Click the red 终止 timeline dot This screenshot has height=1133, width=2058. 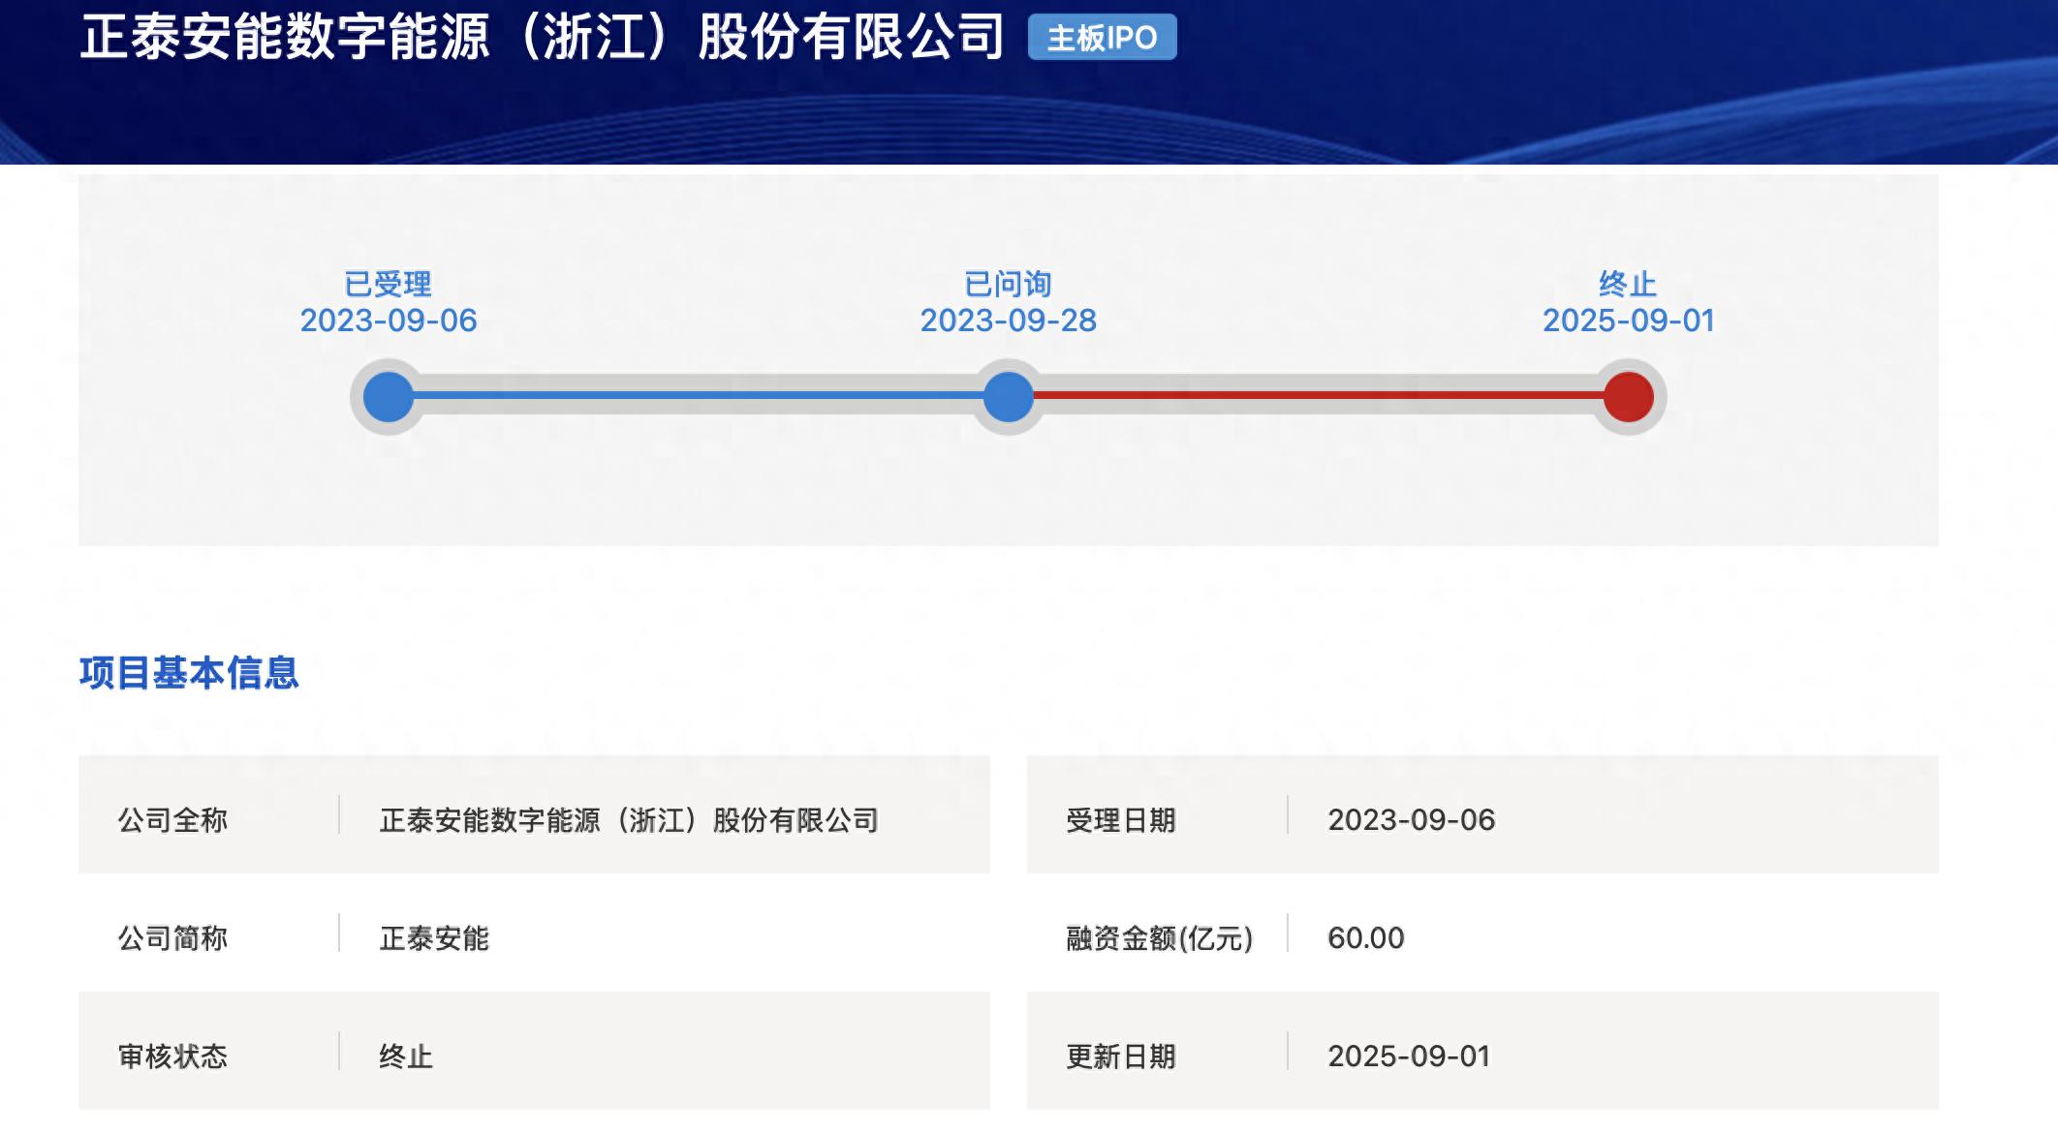[x=1628, y=397]
